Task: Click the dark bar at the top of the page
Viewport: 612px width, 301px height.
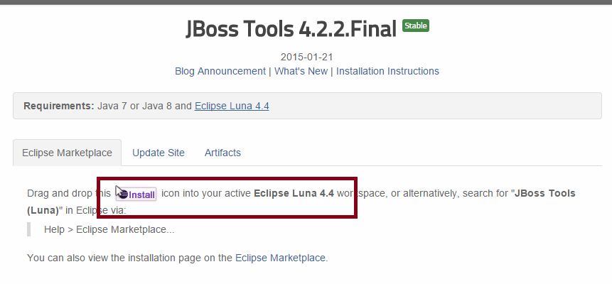Action: pyautogui.click(x=306, y=2)
